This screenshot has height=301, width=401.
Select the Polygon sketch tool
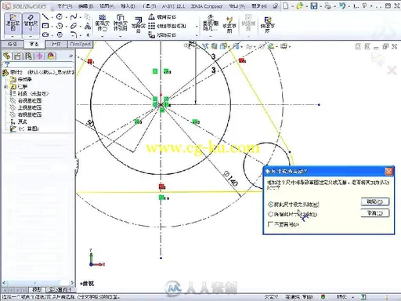[x=60, y=34]
